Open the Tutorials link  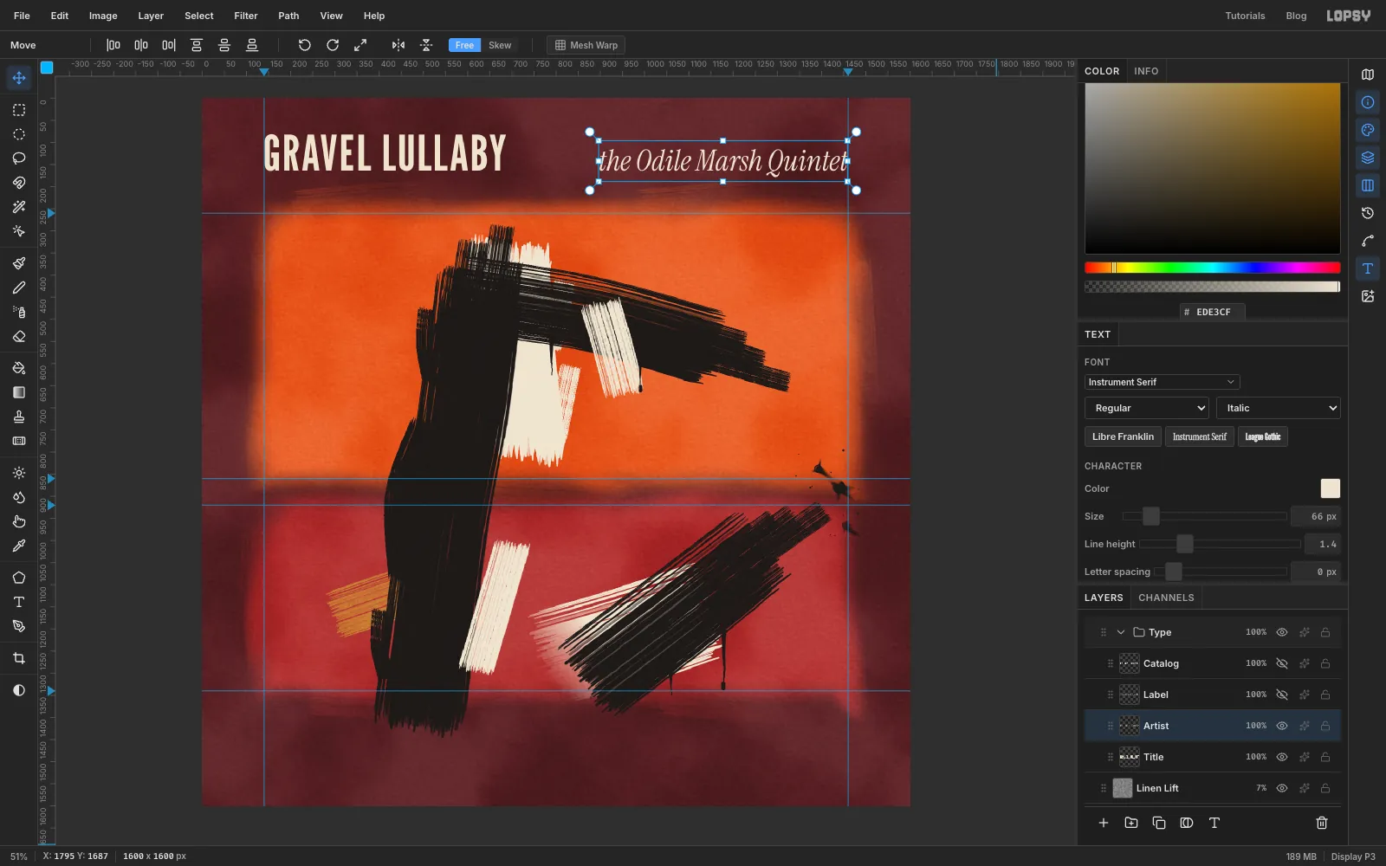(1245, 16)
